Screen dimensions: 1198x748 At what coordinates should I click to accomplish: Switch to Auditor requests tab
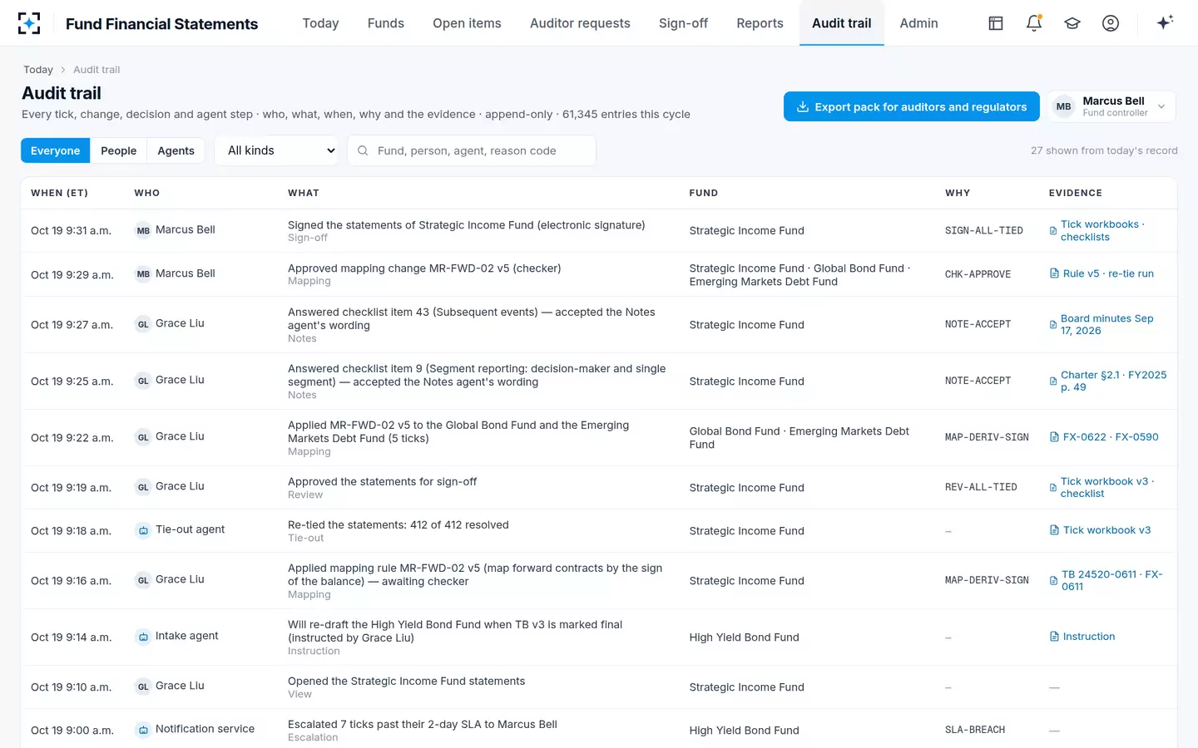(580, 23)
